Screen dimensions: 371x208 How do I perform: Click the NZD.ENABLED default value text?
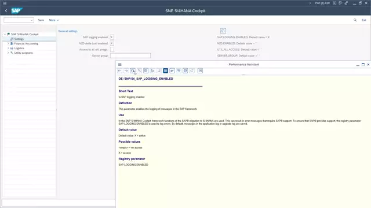pos(237,43)
